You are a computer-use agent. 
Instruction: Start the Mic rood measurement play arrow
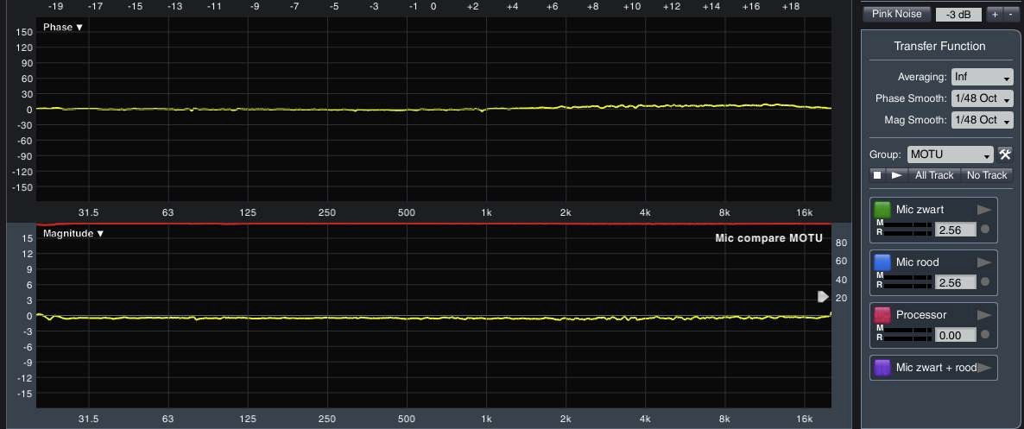tap(984, 262)
